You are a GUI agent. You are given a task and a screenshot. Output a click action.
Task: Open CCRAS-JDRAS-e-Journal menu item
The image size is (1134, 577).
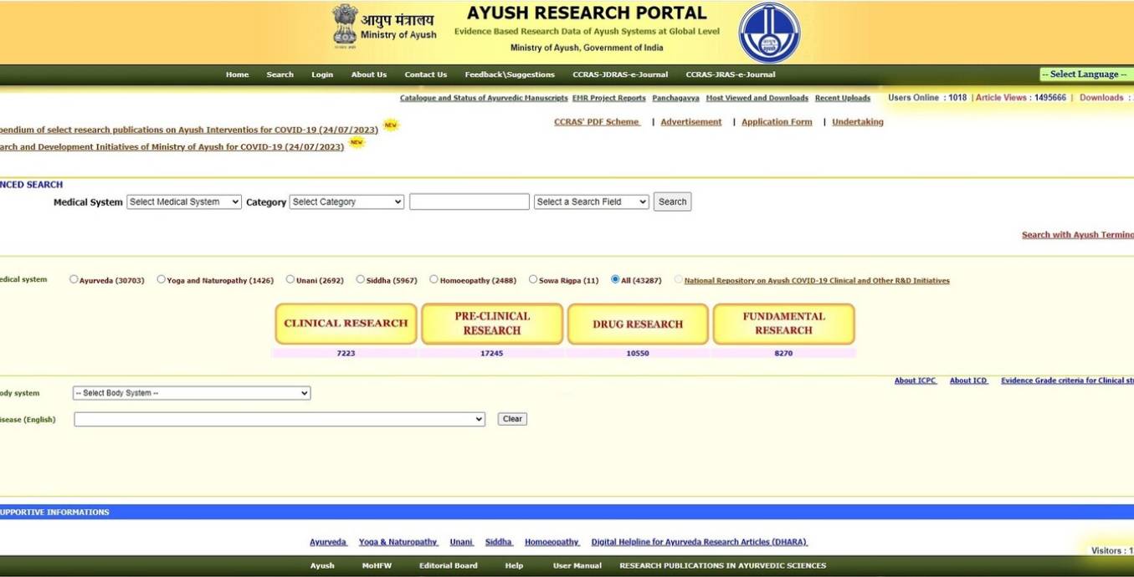(620, 74)
